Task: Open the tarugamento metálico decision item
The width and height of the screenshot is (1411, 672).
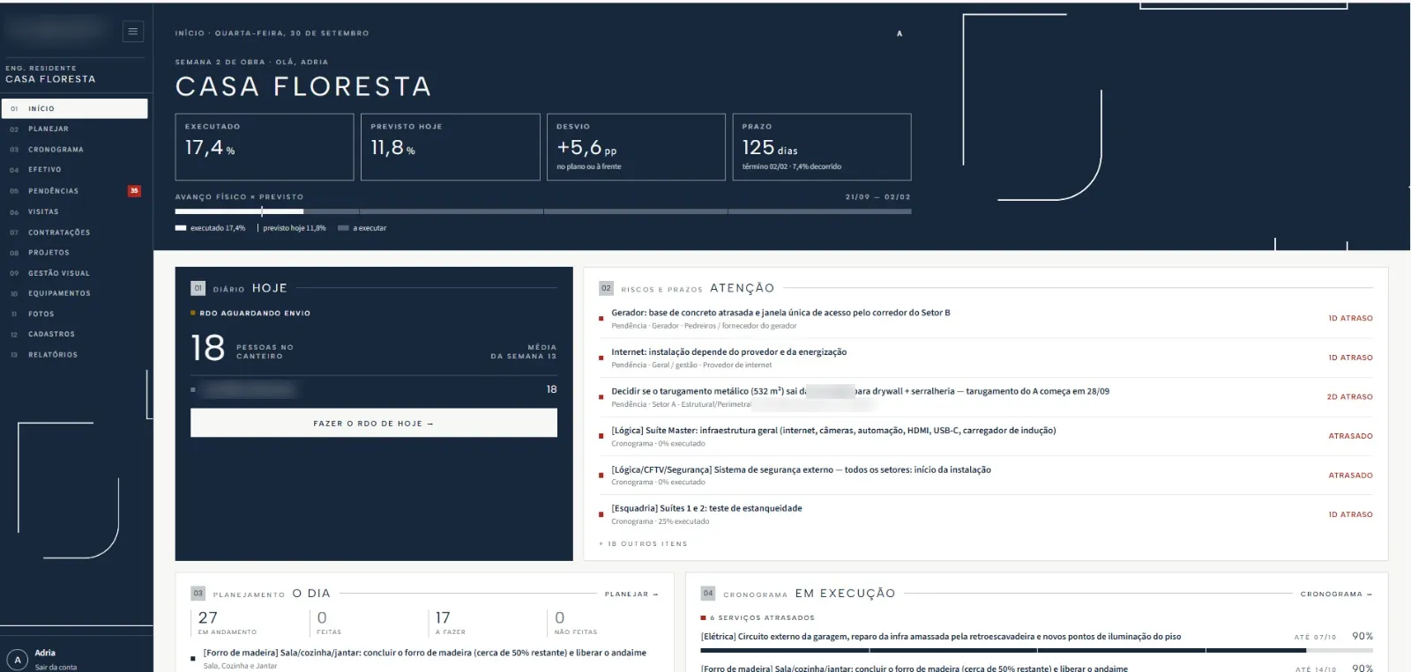Action: tap(985, 396)
